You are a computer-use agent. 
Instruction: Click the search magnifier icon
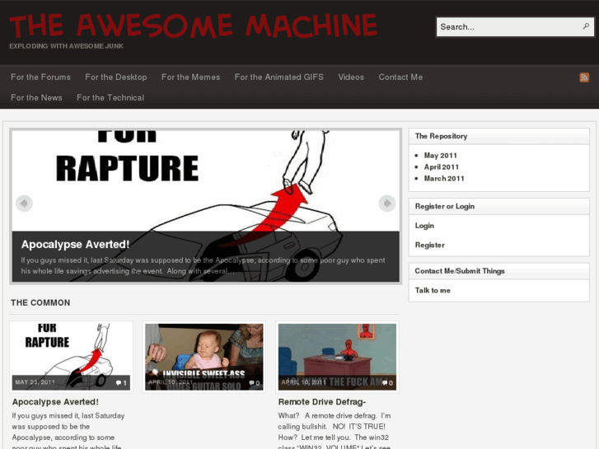[x=586, y=26]
